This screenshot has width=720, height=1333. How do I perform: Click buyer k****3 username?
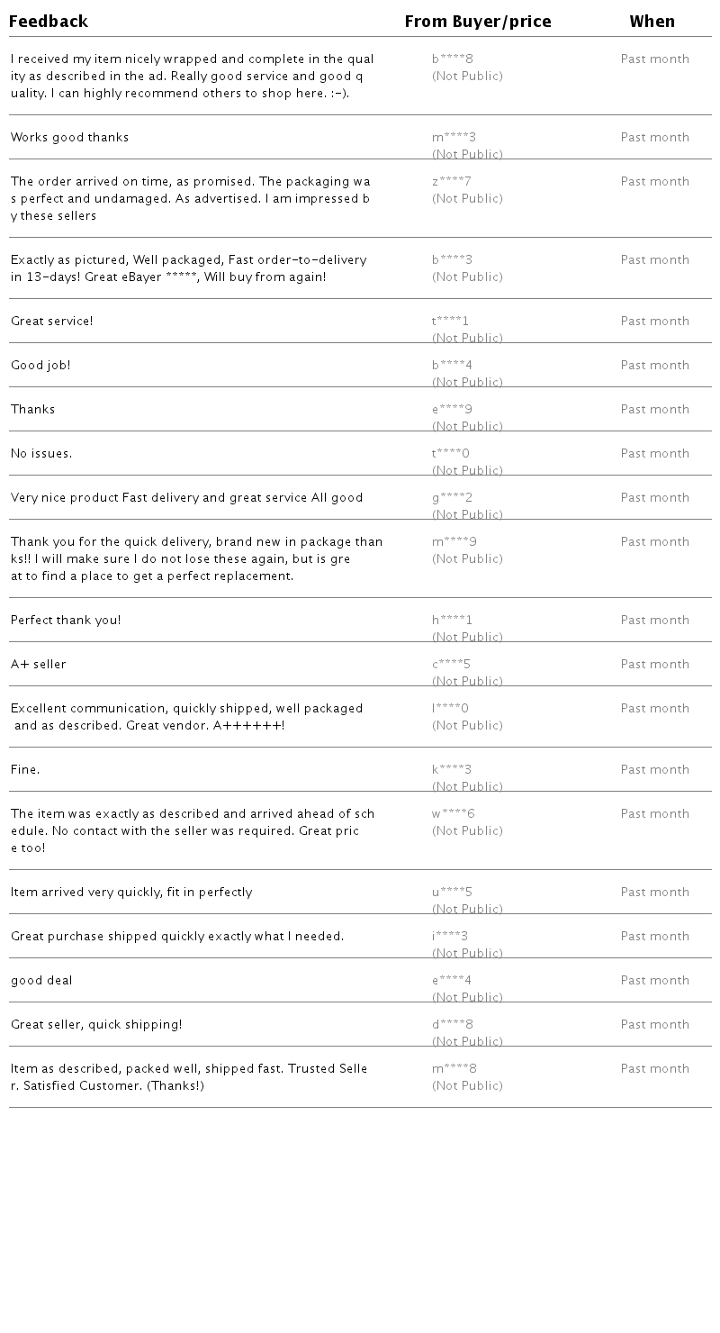click(452, 770)
